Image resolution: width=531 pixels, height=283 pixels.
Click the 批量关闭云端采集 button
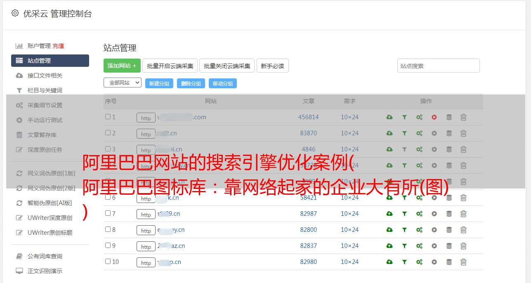(227, 66)
